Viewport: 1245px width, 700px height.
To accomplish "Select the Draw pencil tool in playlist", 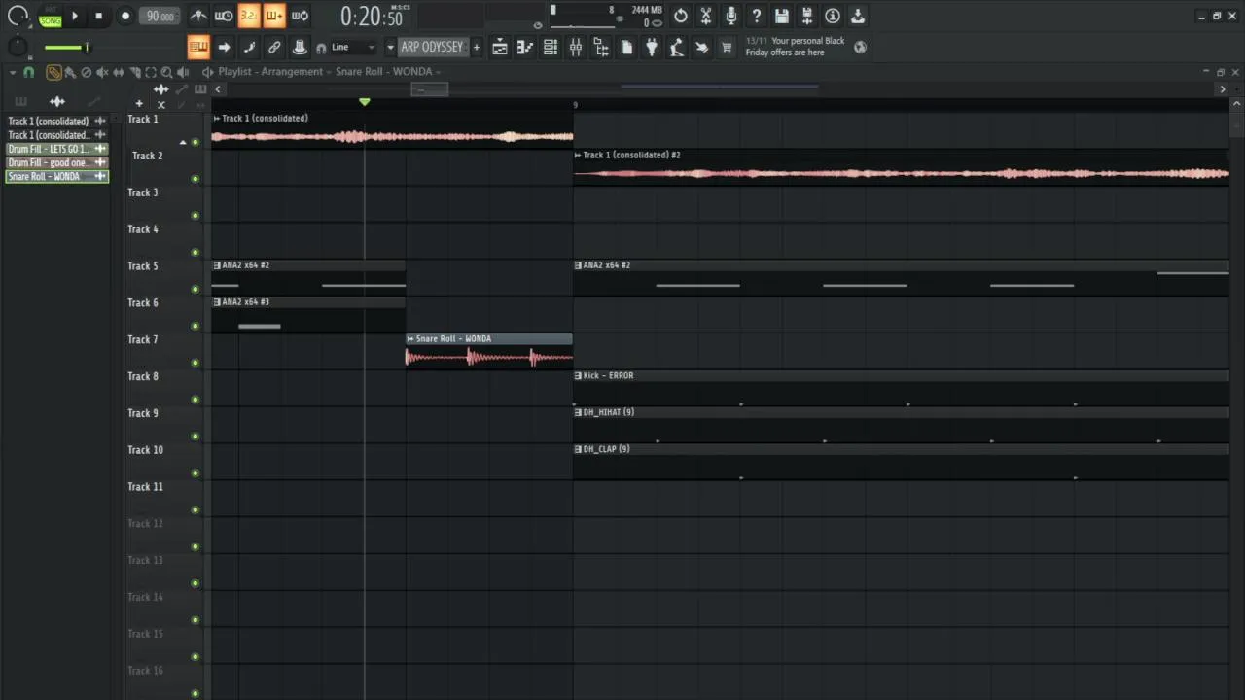I will (x=53, y=72).
